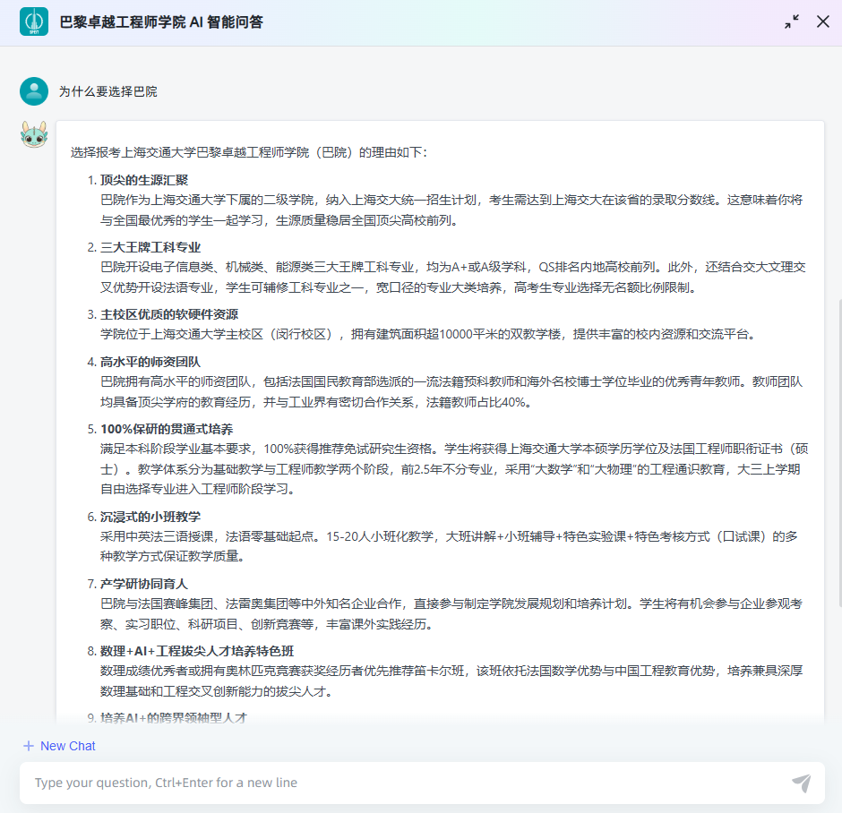This screenshot has height=813, width=842.
Task: Click heading 100%保研的贯通式培养
Action: [x=167, y=429]
